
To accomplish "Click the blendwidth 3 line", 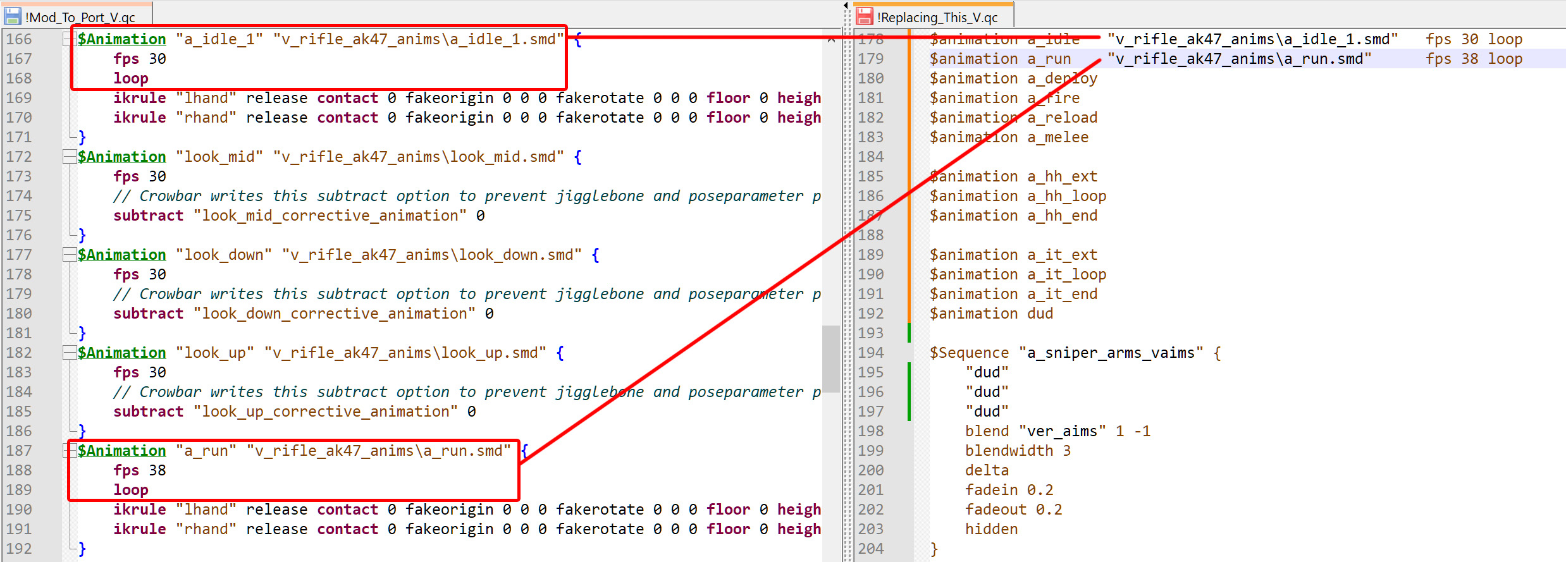I will coord(1018,451).
